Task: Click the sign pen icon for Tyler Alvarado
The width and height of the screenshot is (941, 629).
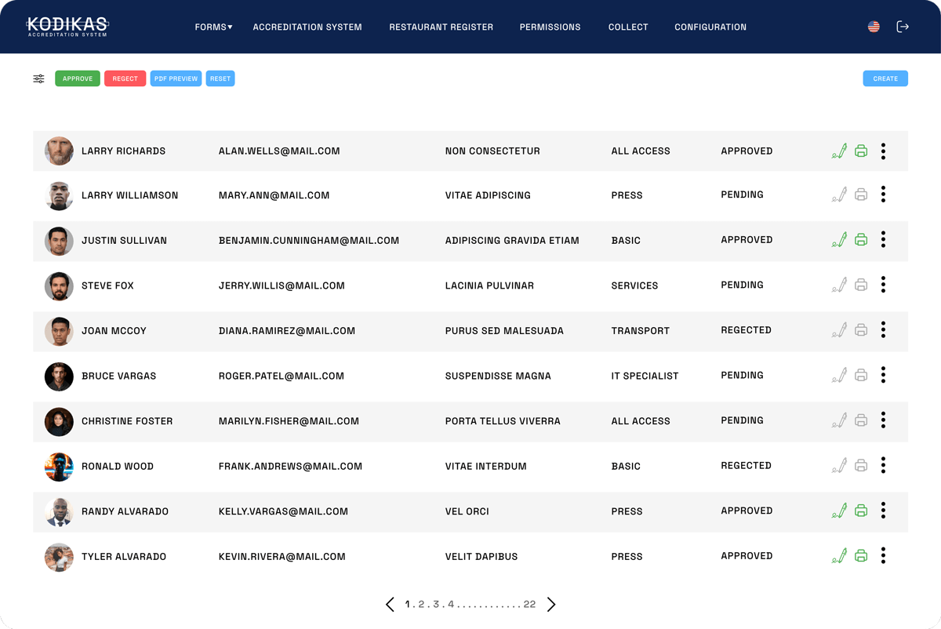Action: (x=839, y=556)
